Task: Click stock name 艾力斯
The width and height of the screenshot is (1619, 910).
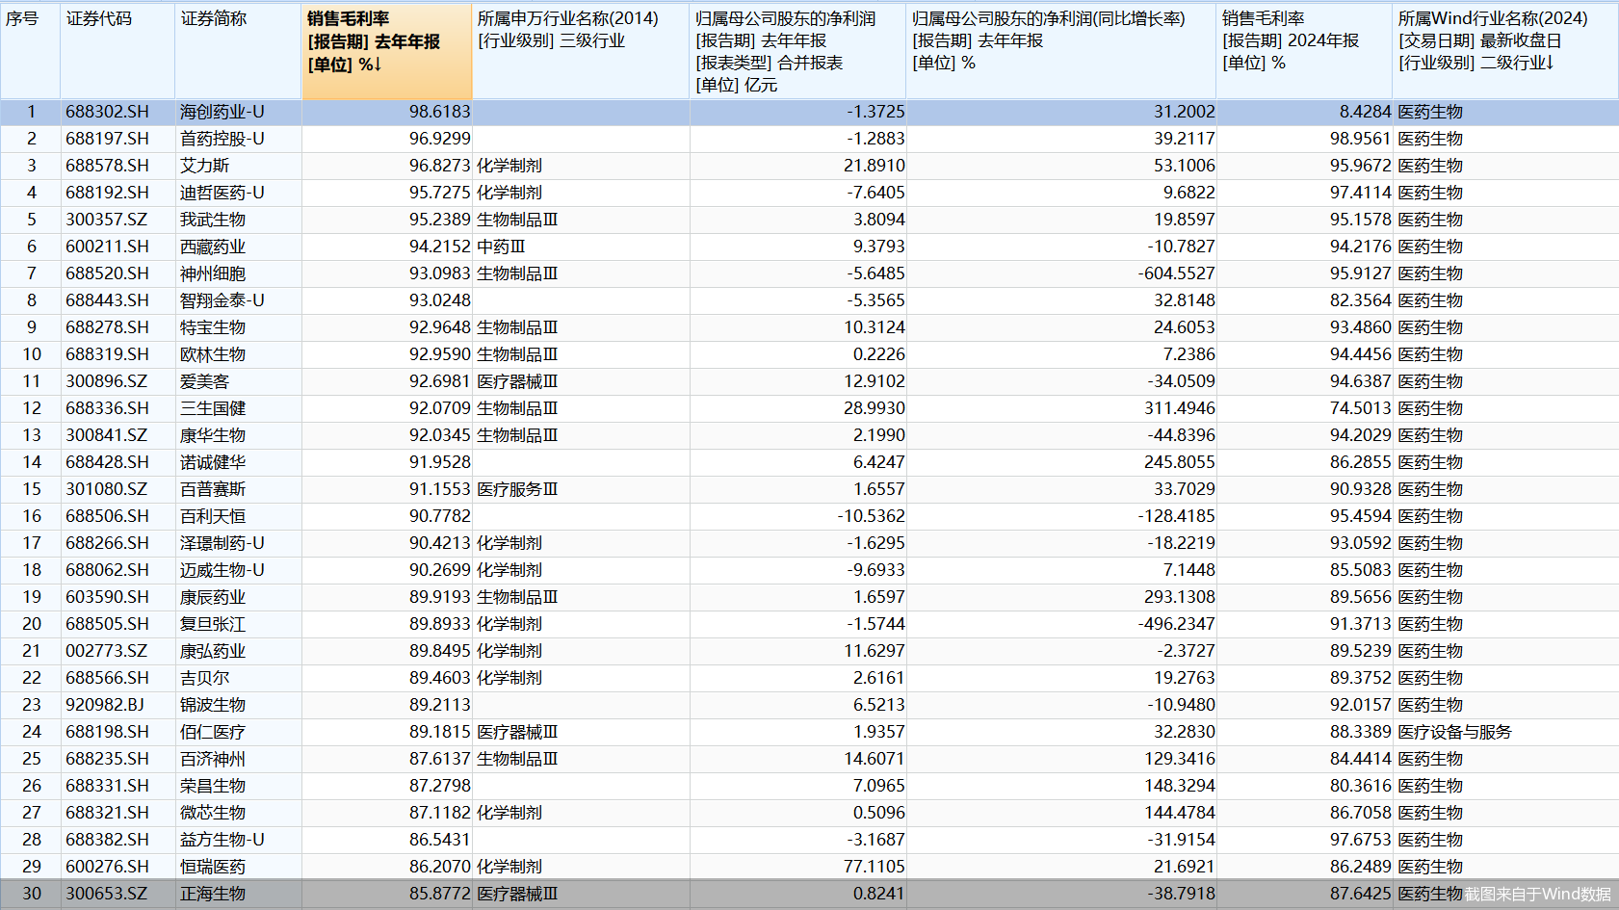Action: click(x=204, y=166)
